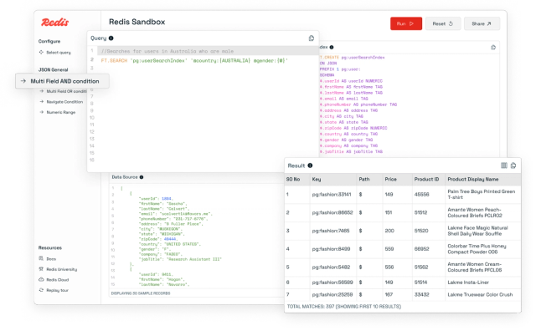The height and width of the screenshot is (331, 536).
Task: Click the Share button
Action: click(482, 24)
